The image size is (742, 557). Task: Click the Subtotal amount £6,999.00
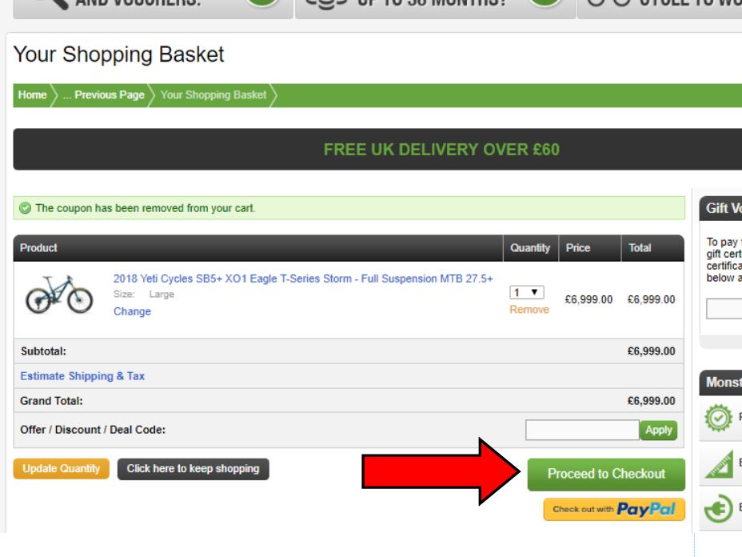click(651, 351)
